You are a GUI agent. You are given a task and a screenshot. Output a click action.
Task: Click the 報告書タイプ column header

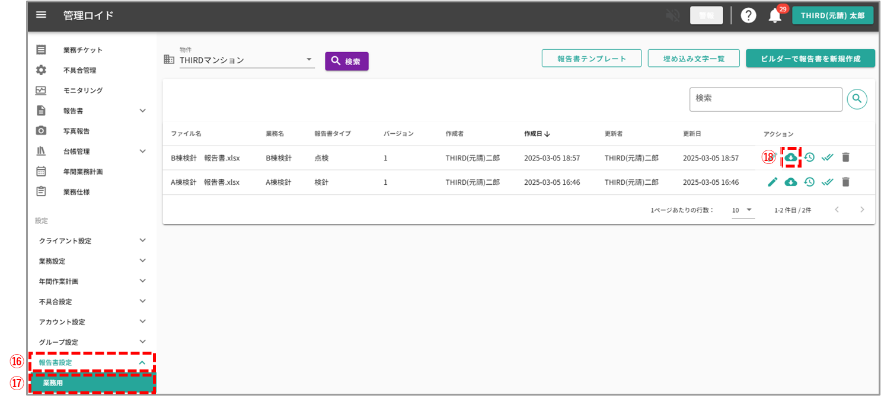click(333, 134)
